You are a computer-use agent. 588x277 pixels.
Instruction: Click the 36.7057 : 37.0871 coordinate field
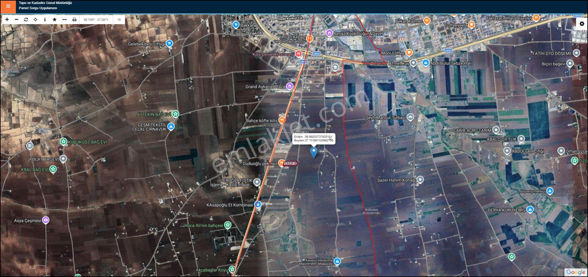coord(96,20)
